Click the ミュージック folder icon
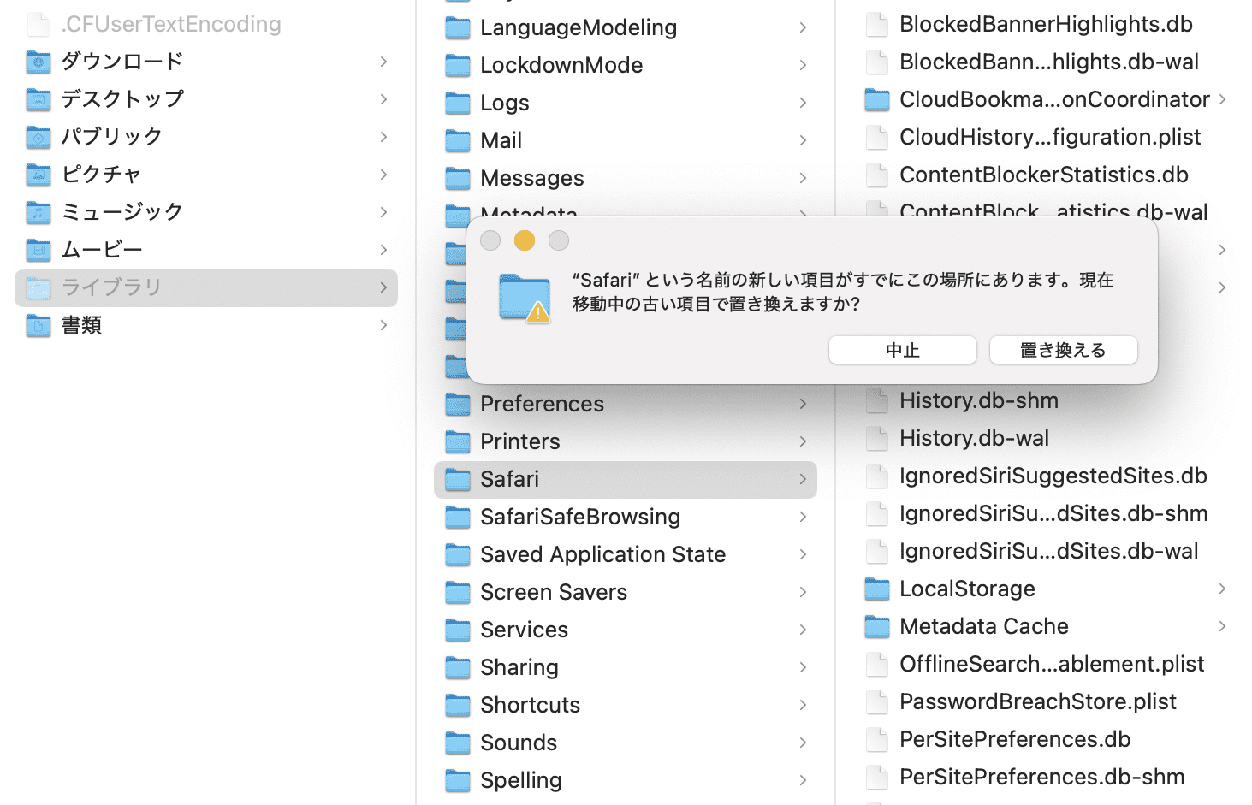This screenshot has width=1252, height=805. (39, 212)
